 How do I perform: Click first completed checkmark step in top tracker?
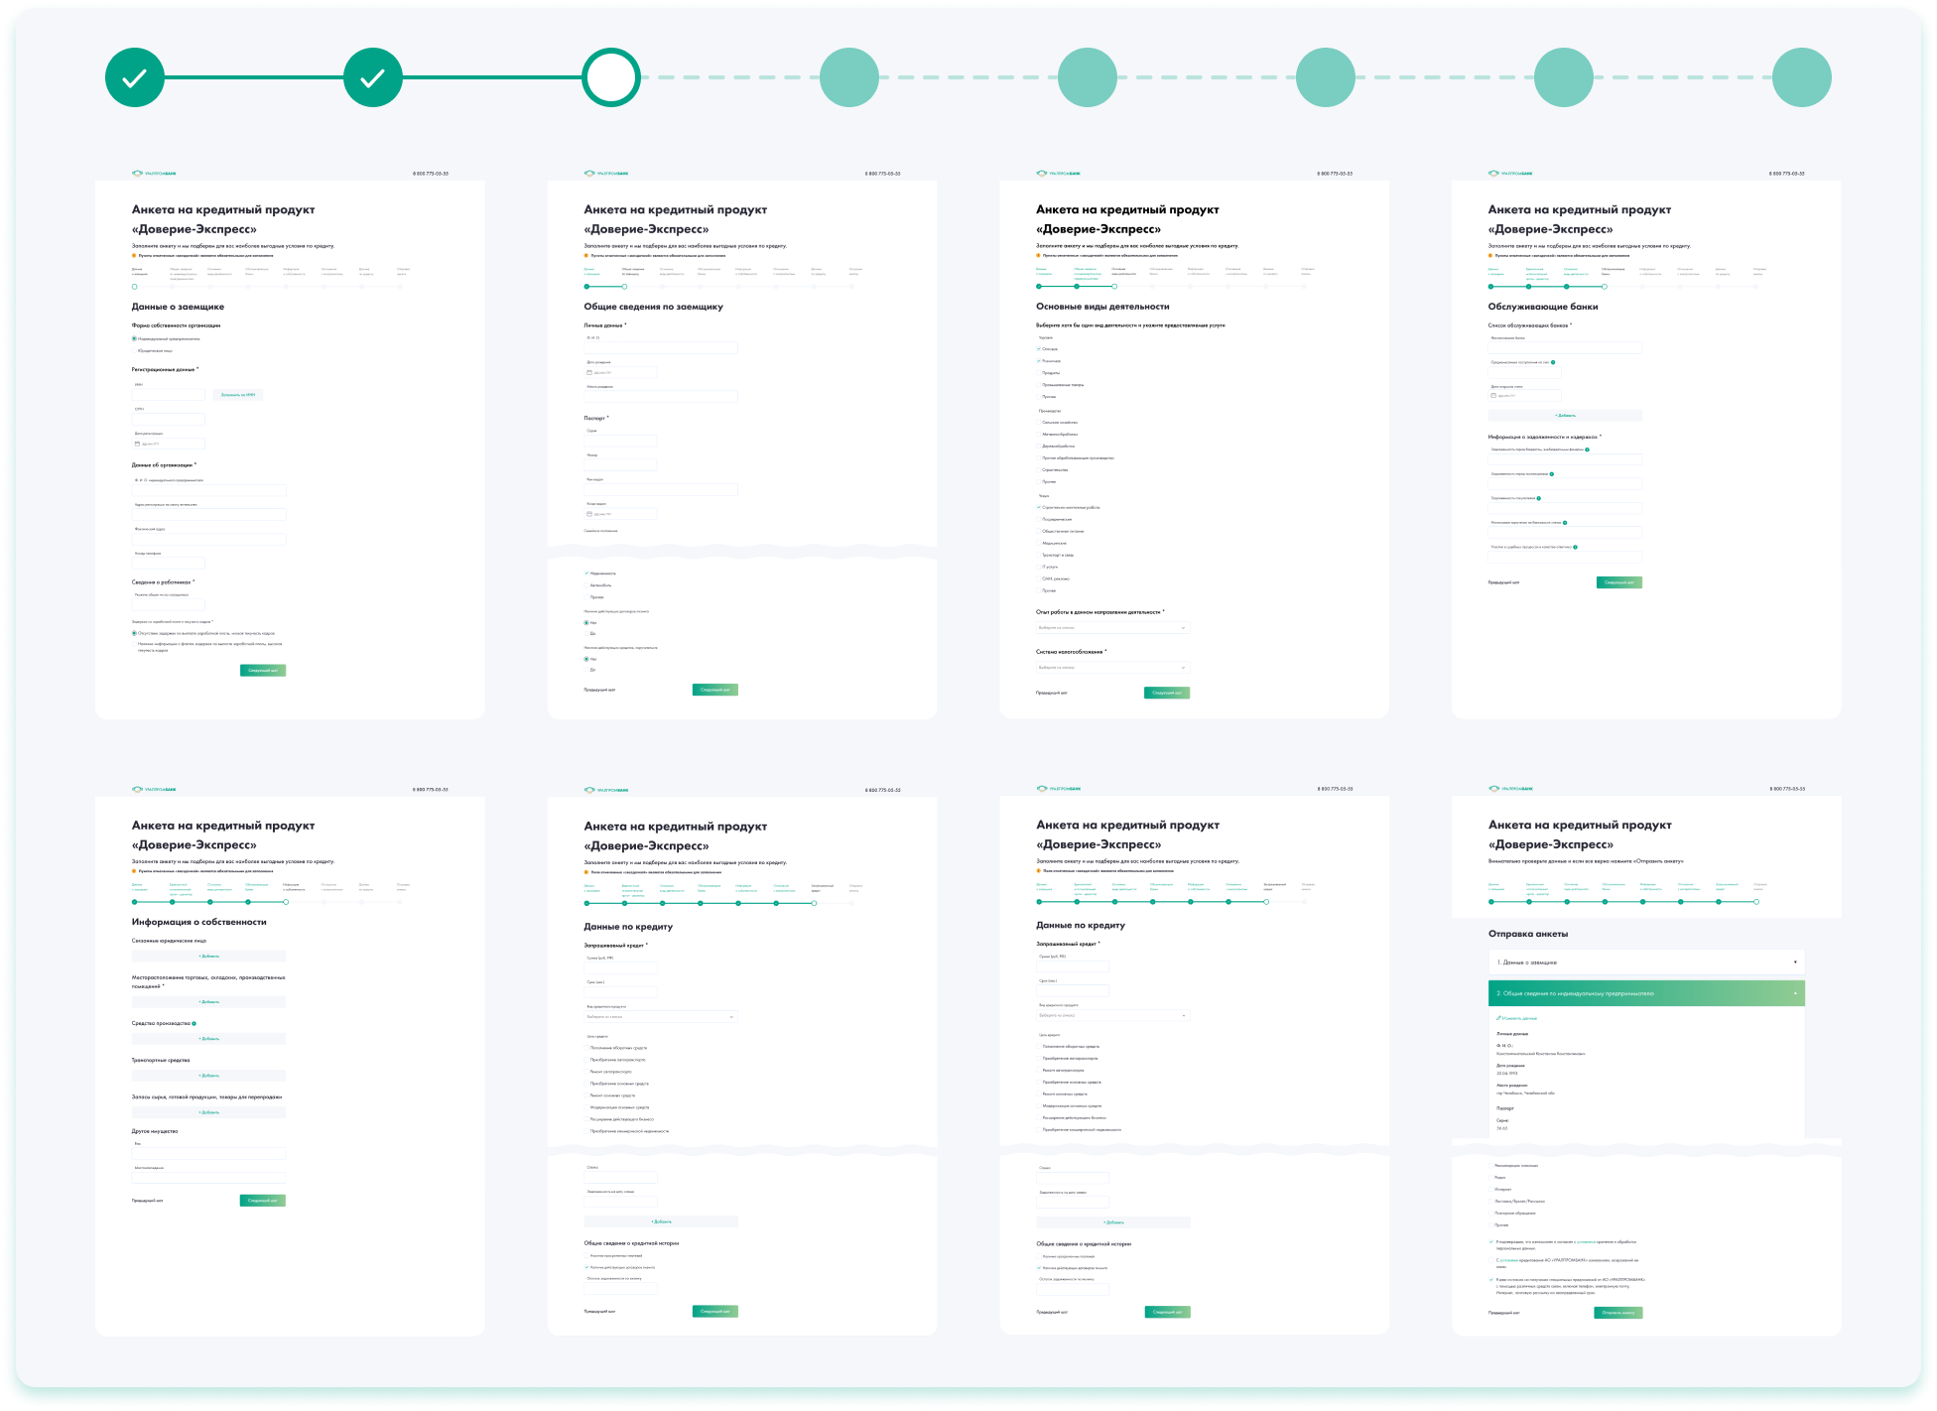135,77
